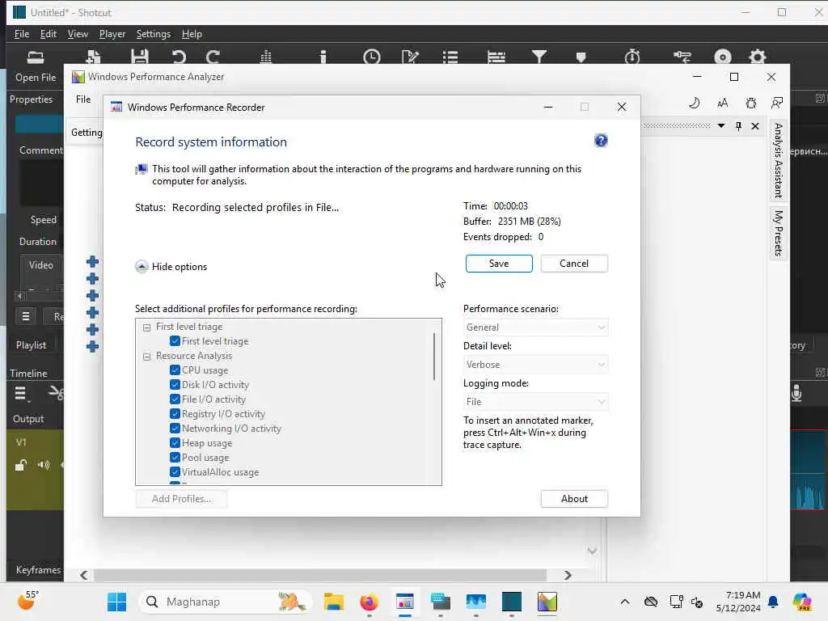Click the help question mark icon
The image size is (828, 621).
(601, 141)
